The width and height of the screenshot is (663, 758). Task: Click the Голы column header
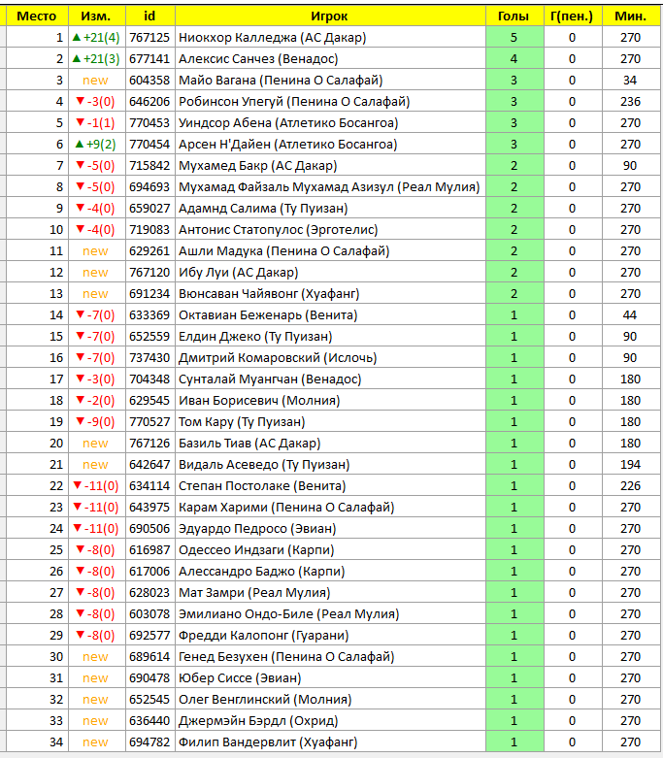pos(514,16)
